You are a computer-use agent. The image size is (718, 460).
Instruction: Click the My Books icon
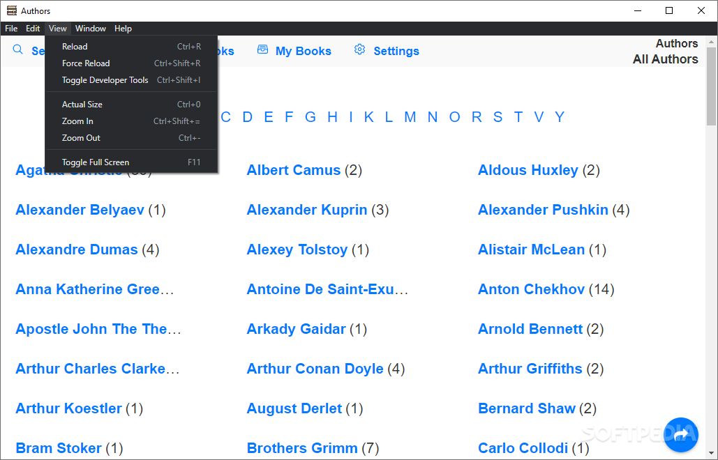tap(263, 49)
